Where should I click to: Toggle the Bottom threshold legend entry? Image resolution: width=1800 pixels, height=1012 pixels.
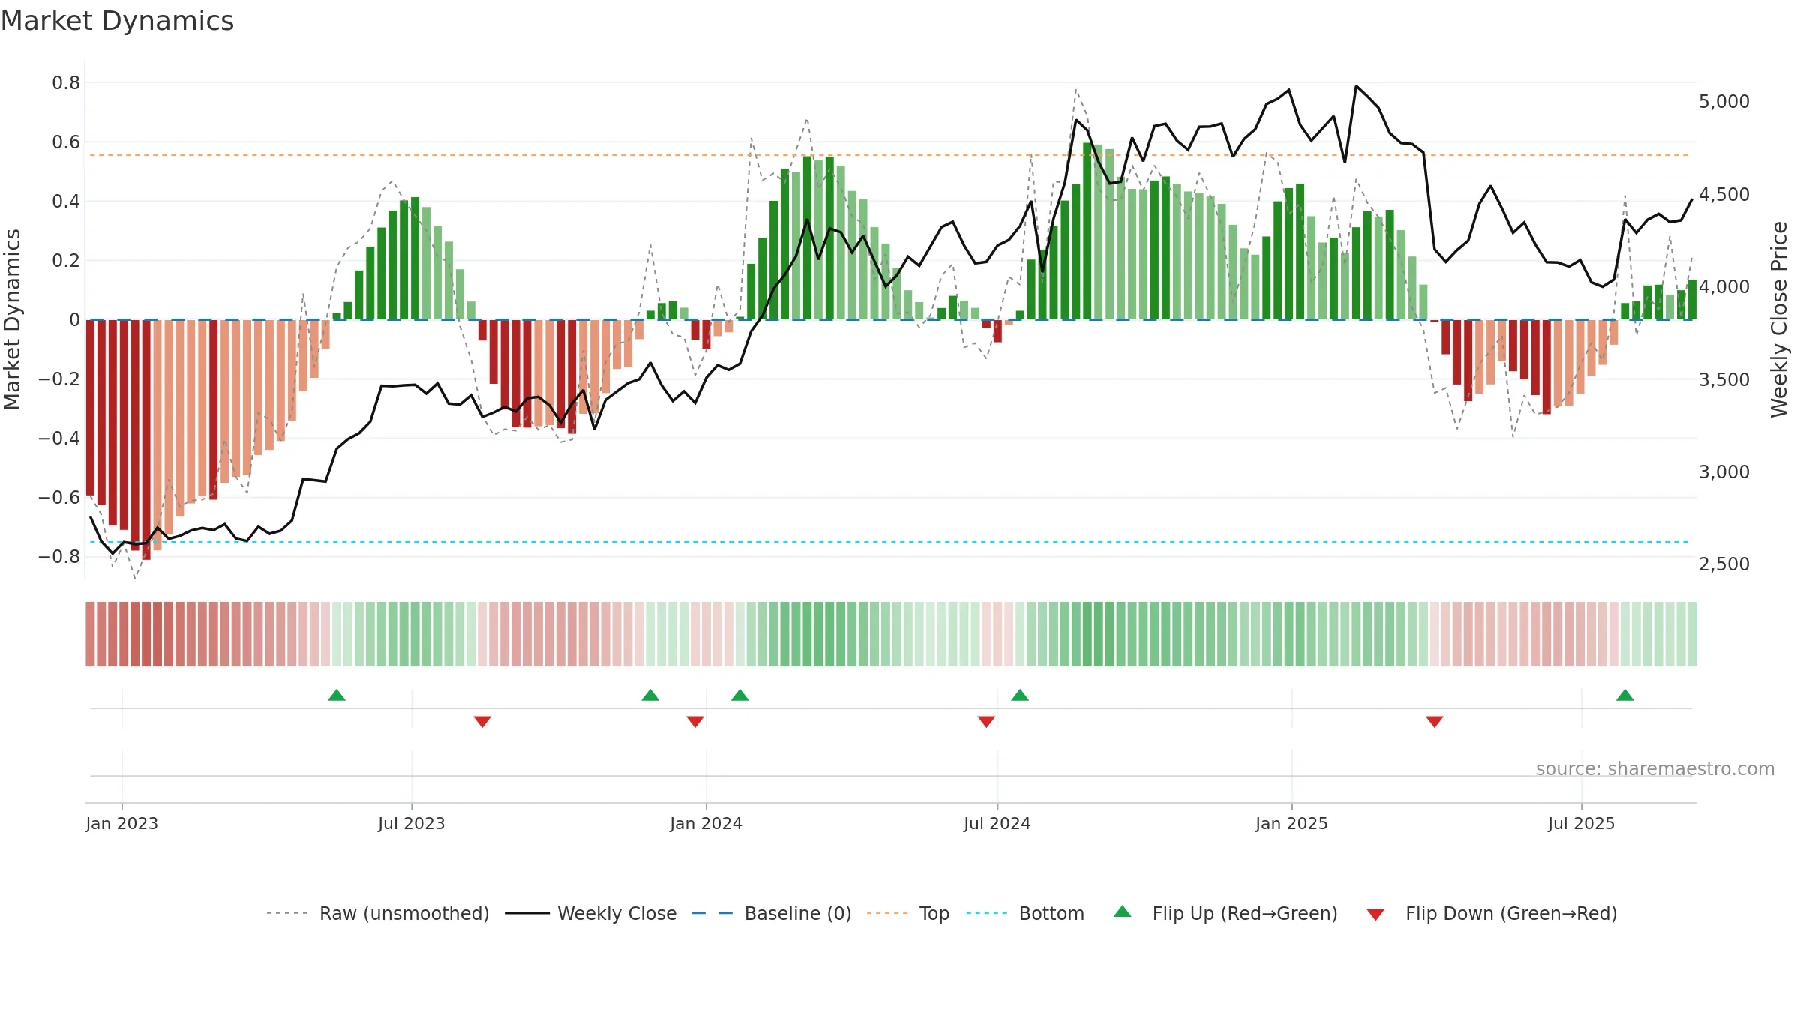1025,913
